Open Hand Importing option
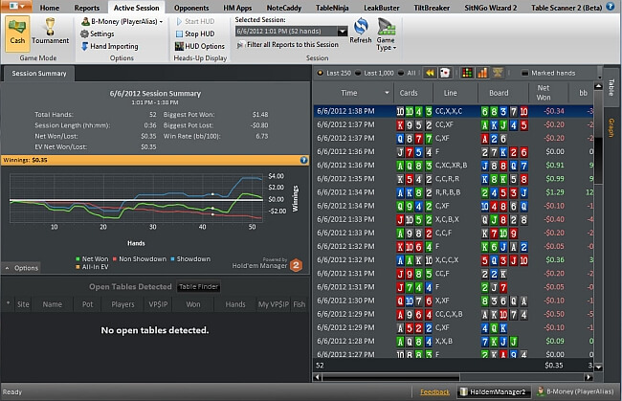622x401 pixels. [108, 46]
